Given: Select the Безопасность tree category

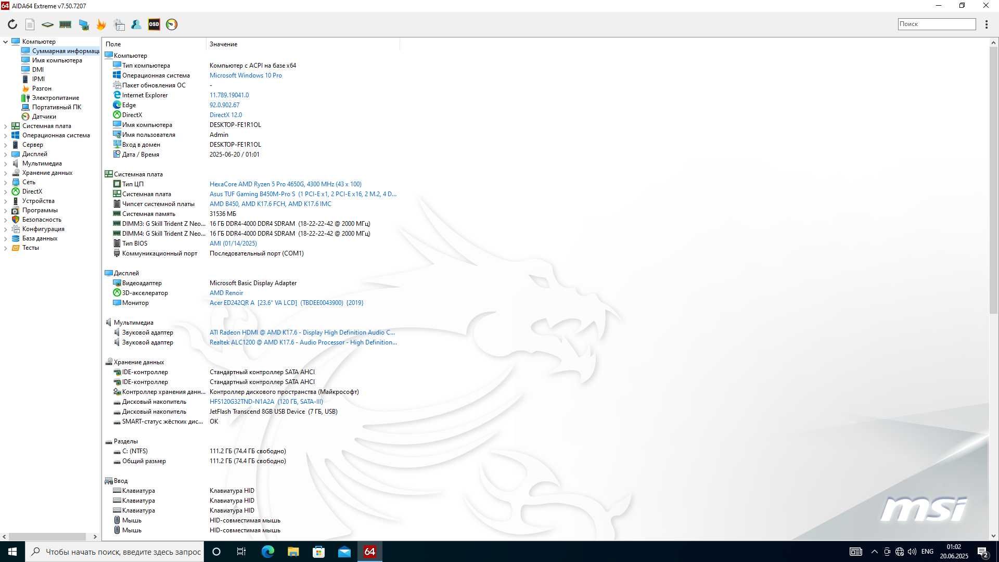Looking at the screenshot, I should [36, 220].
